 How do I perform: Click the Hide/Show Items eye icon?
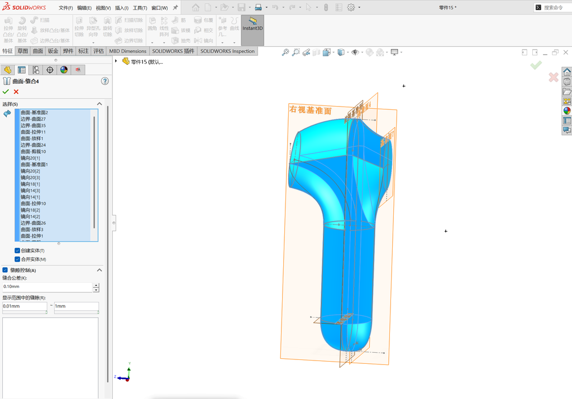tap(355, 52)
